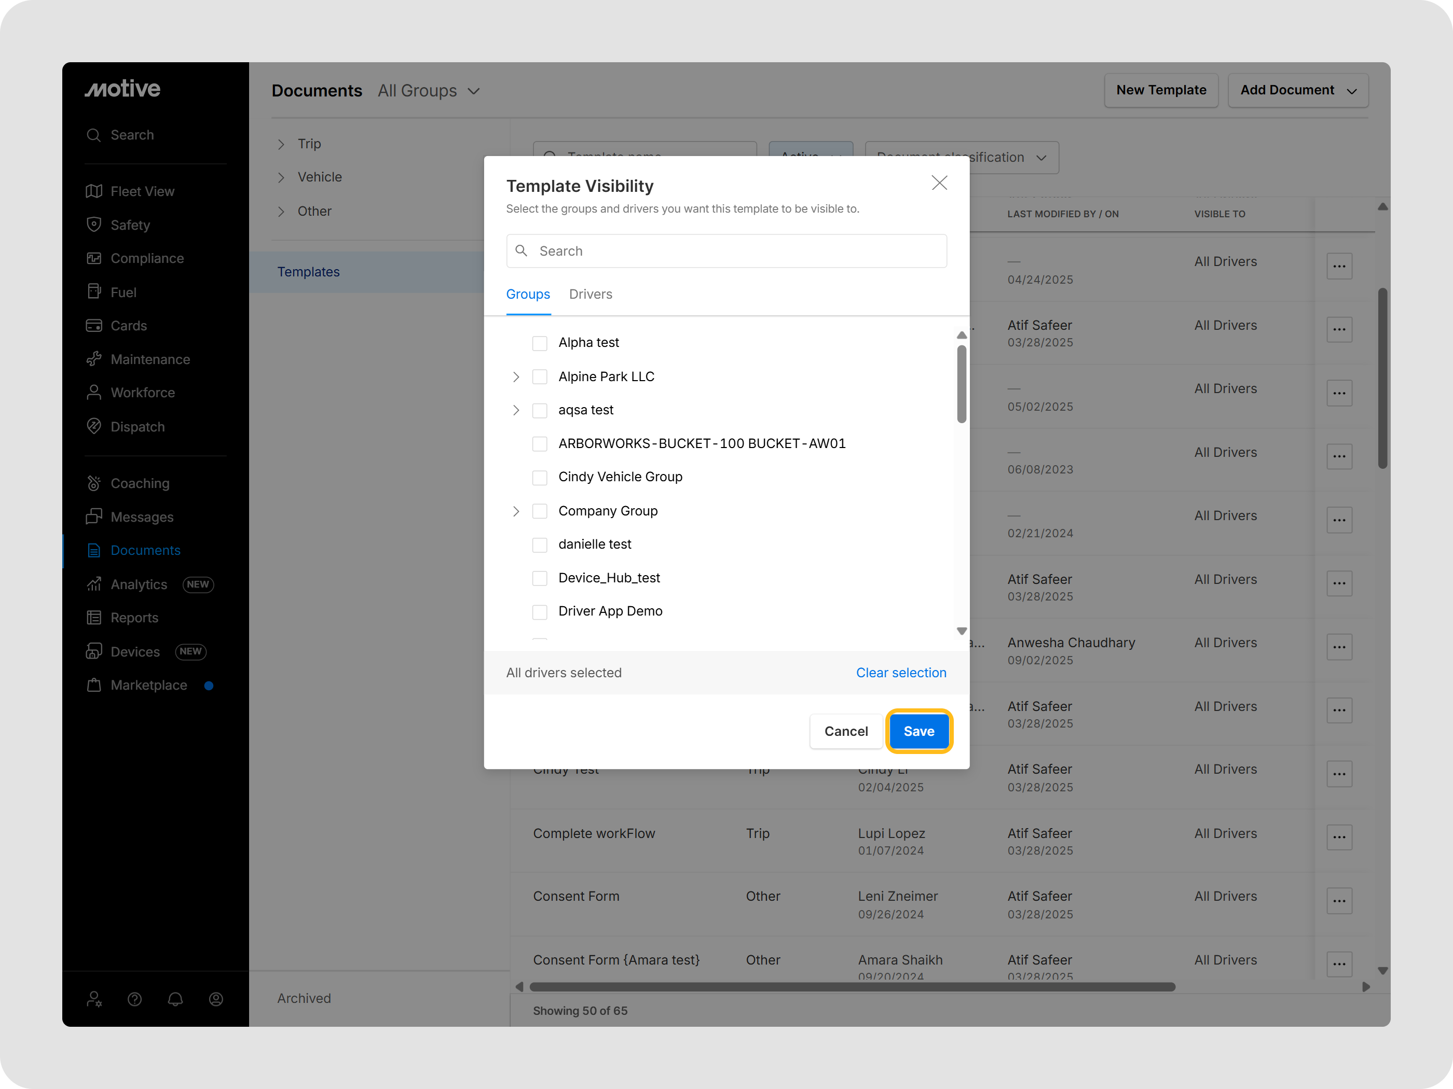Check the Alpha test group checkbox
1453x1089 pixels.
coord(539,343)
